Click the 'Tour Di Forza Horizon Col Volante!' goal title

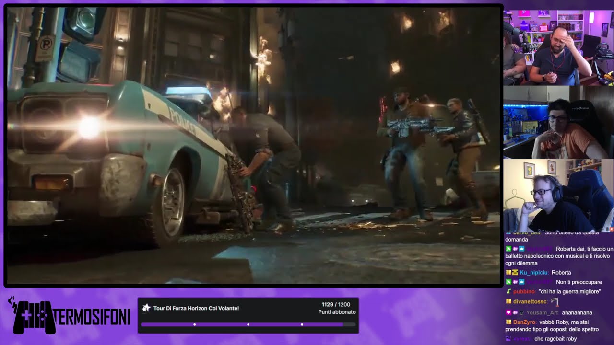[x=196, y=308]
